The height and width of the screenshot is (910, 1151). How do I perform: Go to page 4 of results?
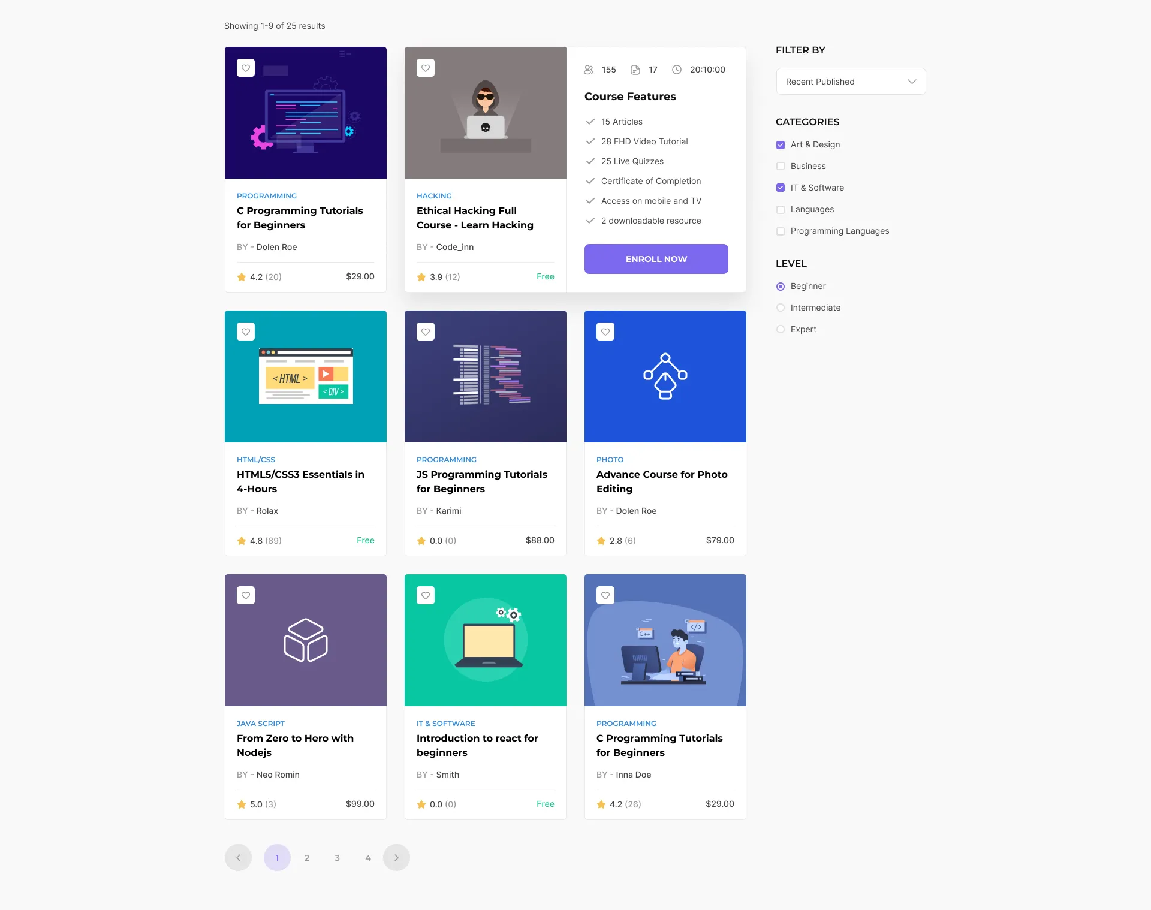368,858
